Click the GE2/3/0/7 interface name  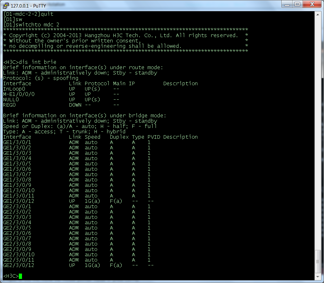17,239
